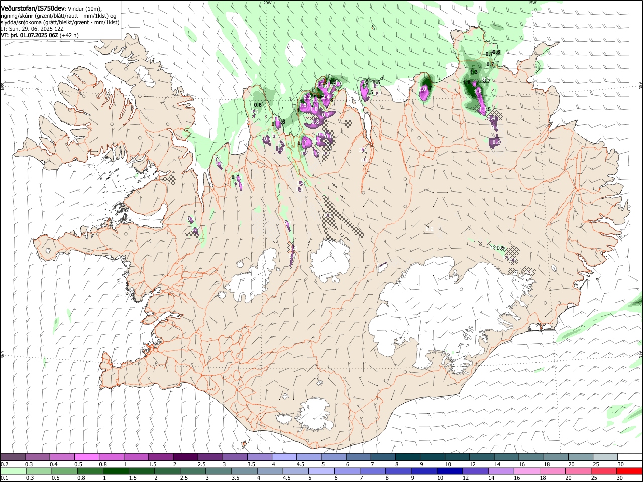
Task: Select the deep navy blue rain legend swatch
Action: point(450,471)
